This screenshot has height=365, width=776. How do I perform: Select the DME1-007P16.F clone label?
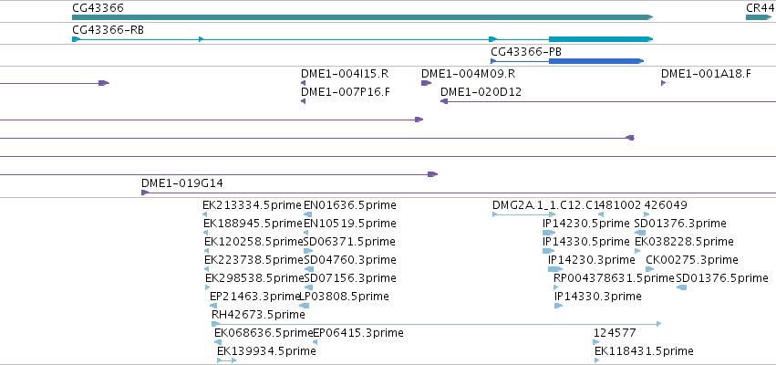point(345,92)
